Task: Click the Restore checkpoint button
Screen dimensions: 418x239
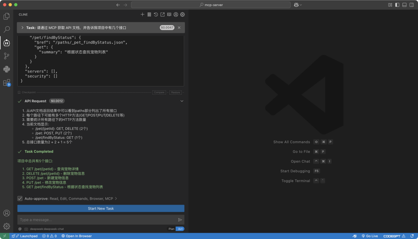Action: click(x=175, y=92)
